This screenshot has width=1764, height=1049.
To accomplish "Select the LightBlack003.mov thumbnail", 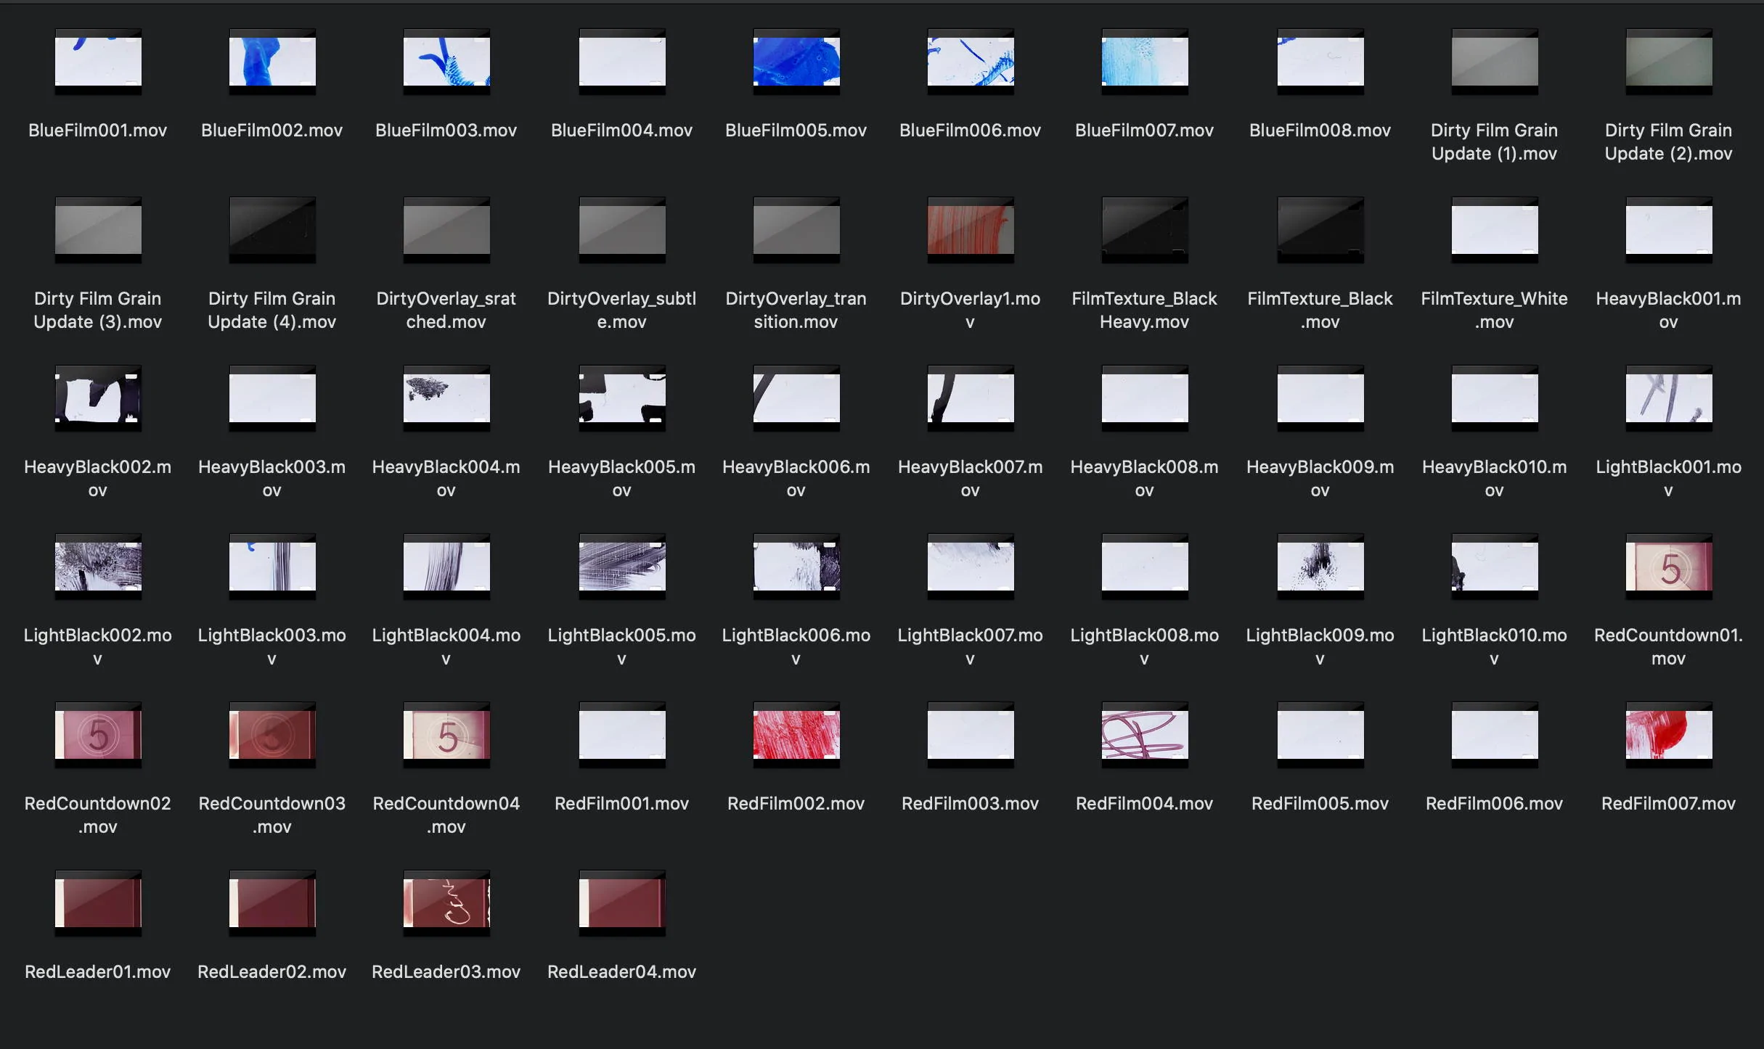I will pos(272,567).
